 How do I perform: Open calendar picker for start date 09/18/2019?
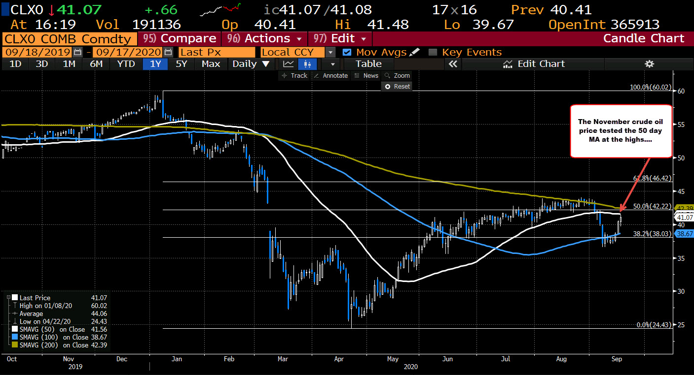[77, 52]
